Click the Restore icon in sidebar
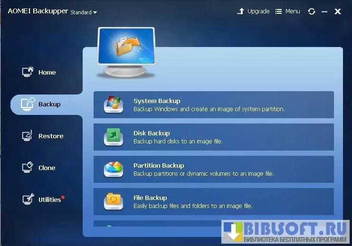 (x=28, y=136)
